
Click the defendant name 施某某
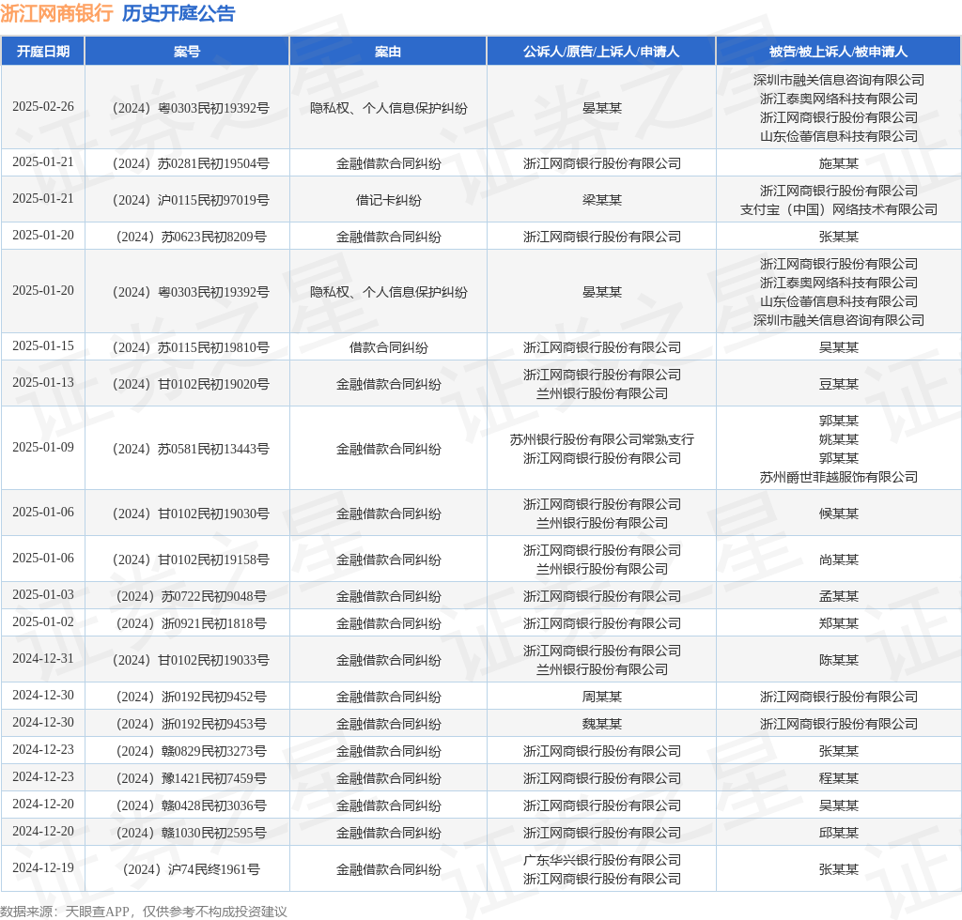(x=839, y=163)
